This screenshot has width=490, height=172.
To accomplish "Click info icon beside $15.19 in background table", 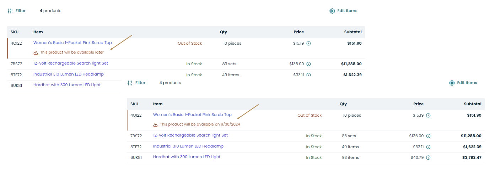I will coord(308,44).
